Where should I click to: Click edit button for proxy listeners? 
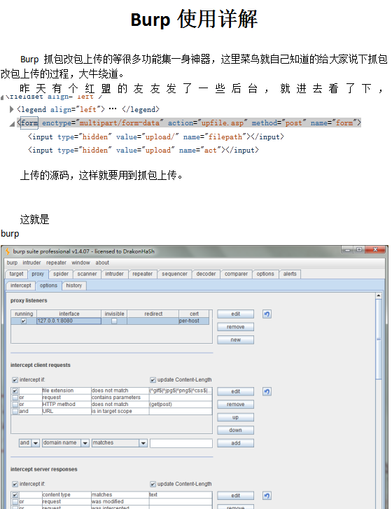(x=236, y=314)
